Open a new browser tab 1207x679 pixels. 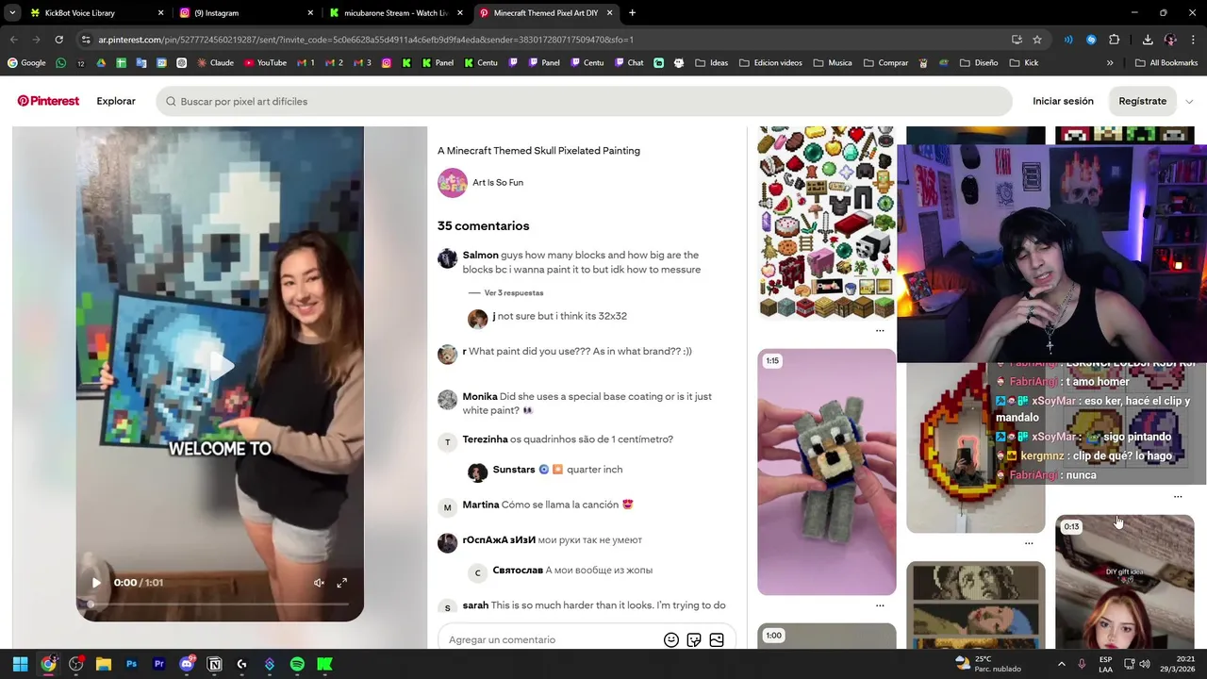click(x=632, y=13)
